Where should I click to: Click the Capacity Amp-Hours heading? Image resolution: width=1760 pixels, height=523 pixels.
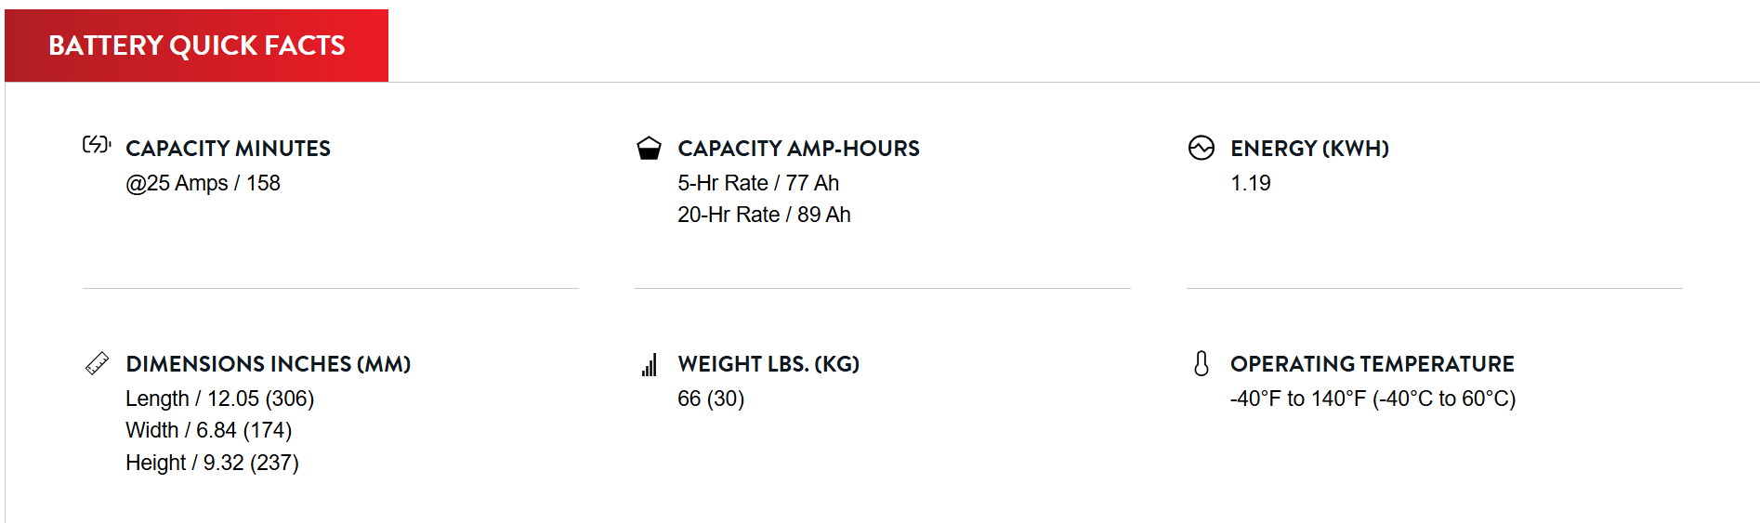(x=799, y=149)
